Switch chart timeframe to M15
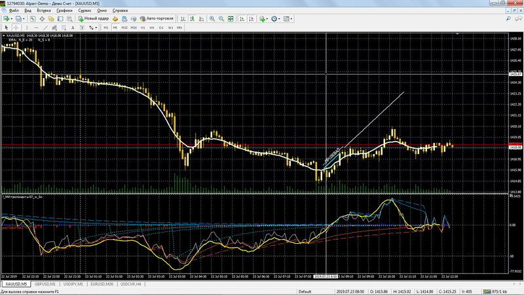The image size is (524, 295). click(x=124, y=28)
